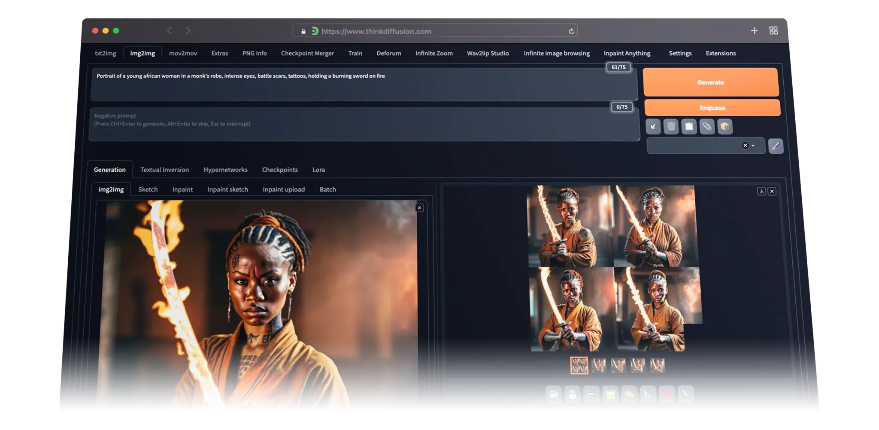Open the Extras tab
Image resolution: width=879 pixels, height=430 pixels.
click(x=220, y=53)
